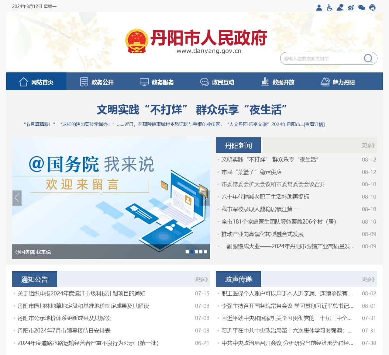Click the search magnifier icon
This screenshot has width=389, height=355.
point(368,58)
